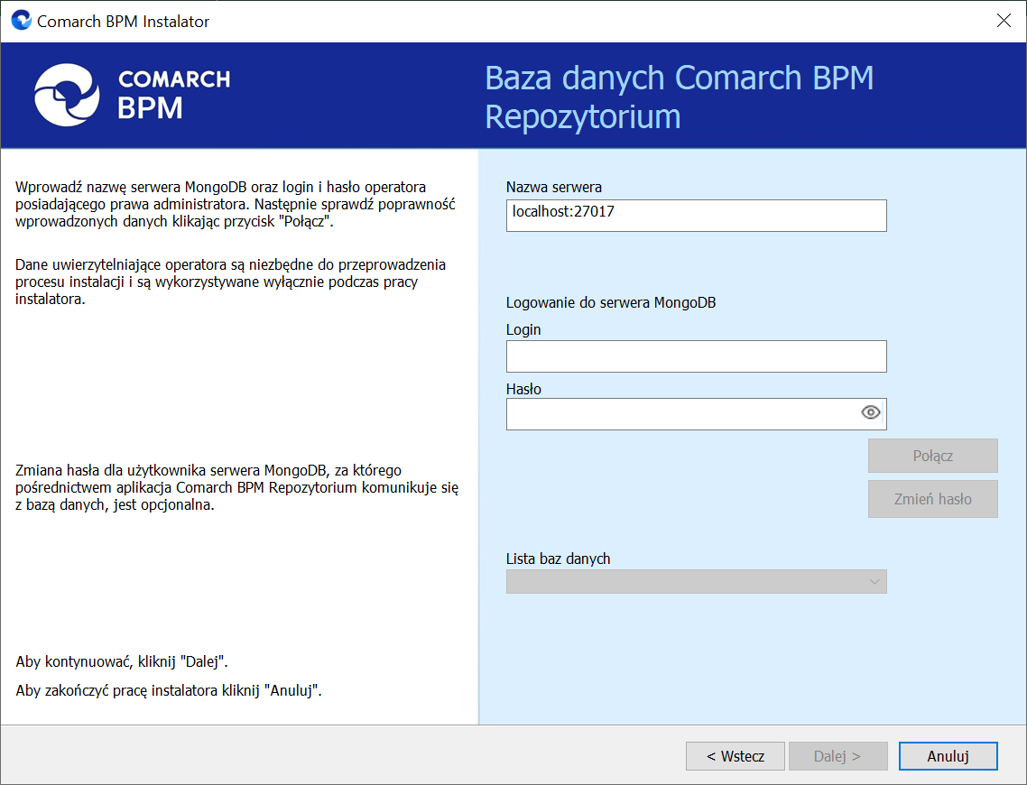This screenshot has width=1027, height=785.
Task: Close the installer window
Action: pyautogui.click(x=1004, y=20)
